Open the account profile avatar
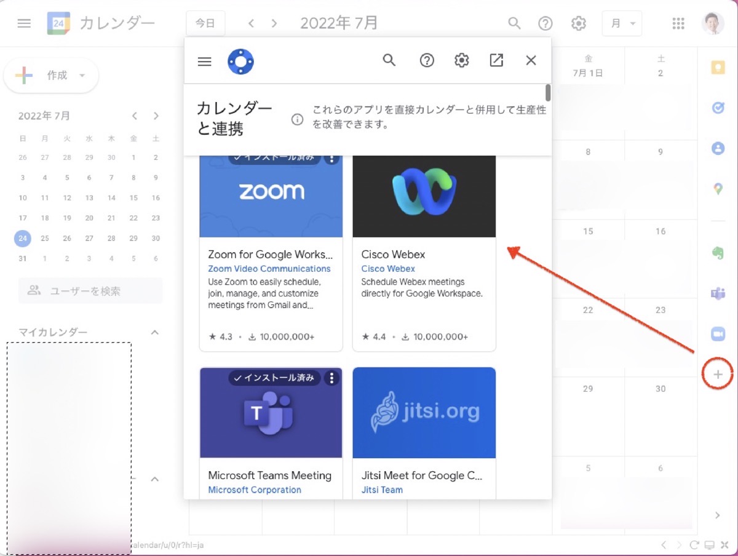The image size is (738, 556). (x=713, y=23)
